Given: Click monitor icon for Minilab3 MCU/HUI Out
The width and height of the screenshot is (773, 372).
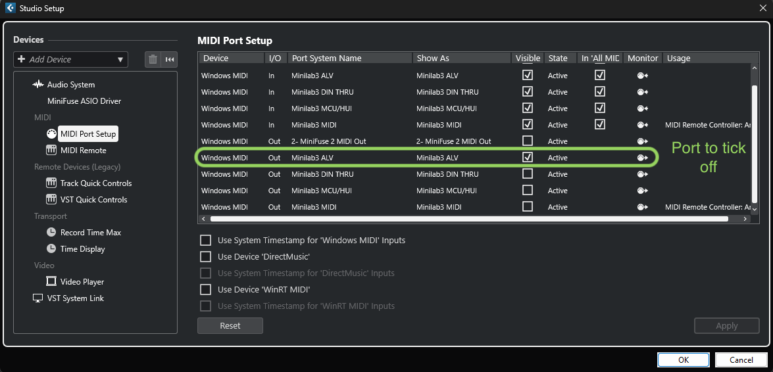Looking at the screenshot, I should coord(642,191).
